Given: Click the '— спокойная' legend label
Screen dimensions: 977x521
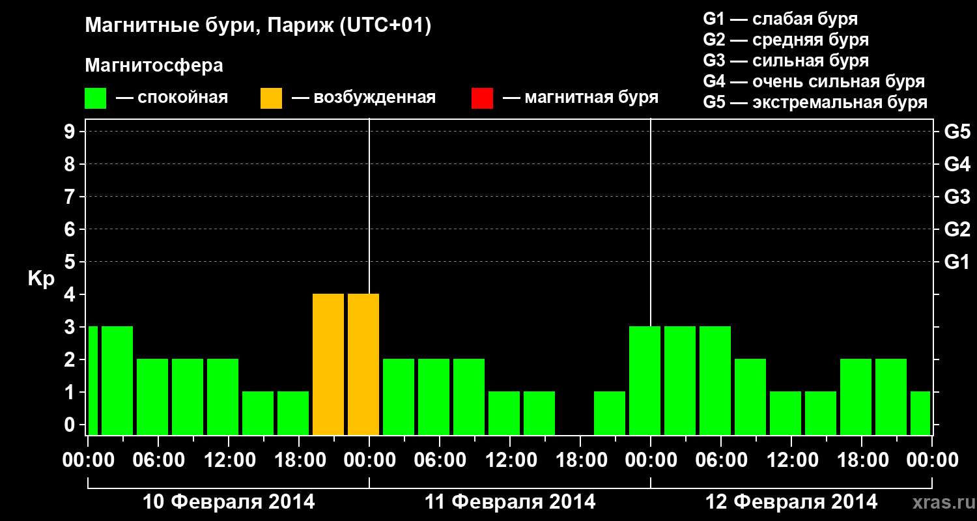Looking at the screenshot, I should click(172, 98).
